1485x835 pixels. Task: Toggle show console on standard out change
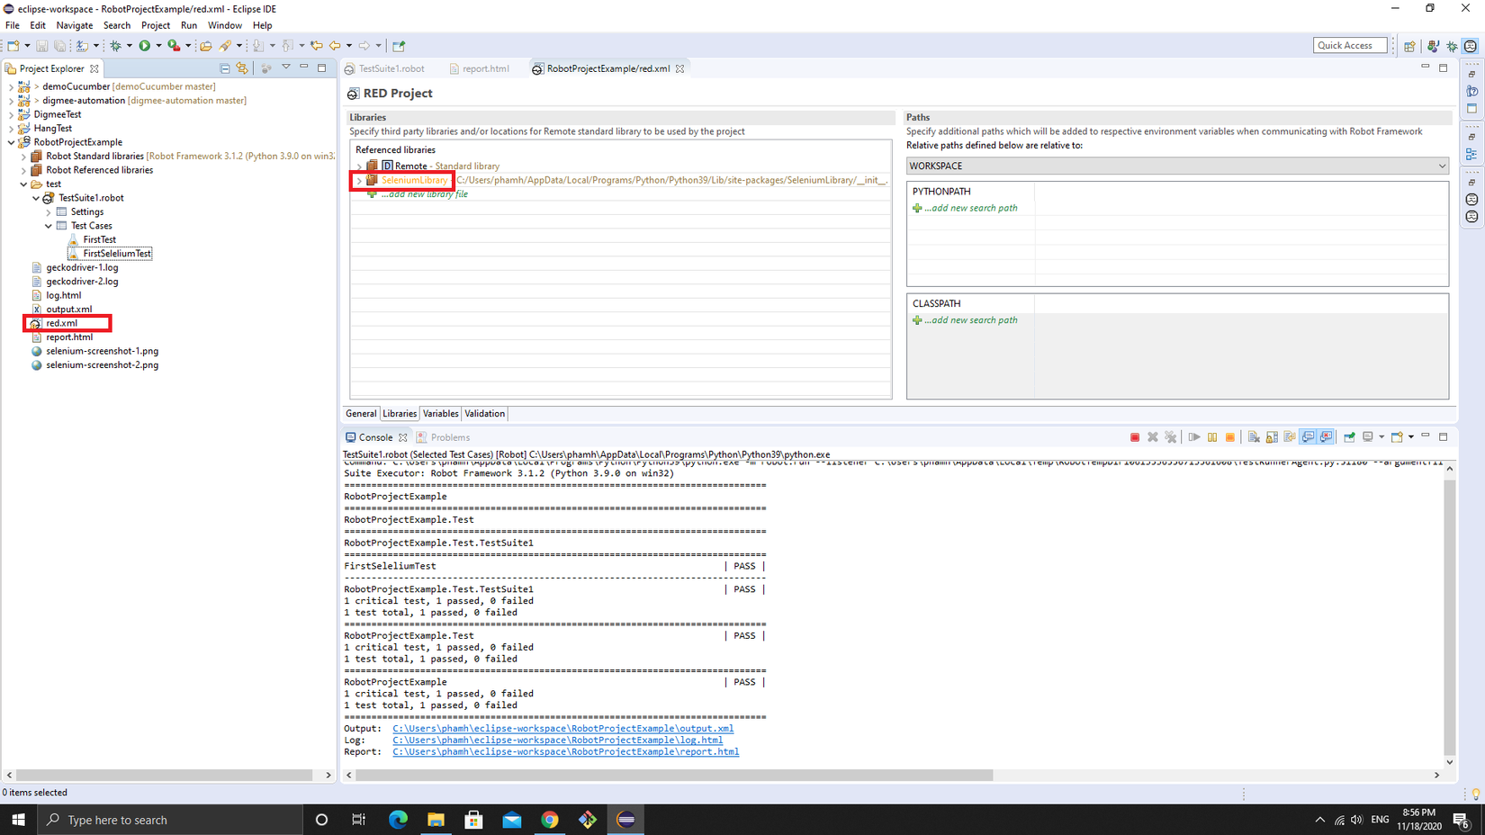click(1308, 437)
